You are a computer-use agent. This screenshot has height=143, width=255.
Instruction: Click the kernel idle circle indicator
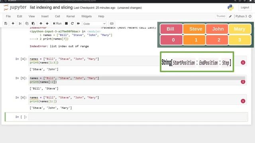(250, 16)
